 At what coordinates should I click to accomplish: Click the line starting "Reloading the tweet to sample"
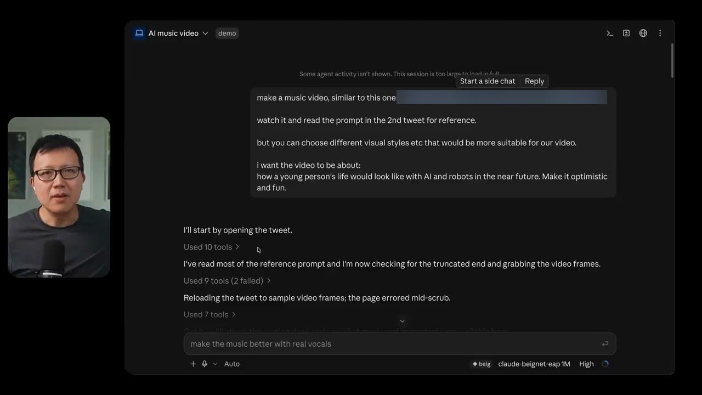(317, 298)
